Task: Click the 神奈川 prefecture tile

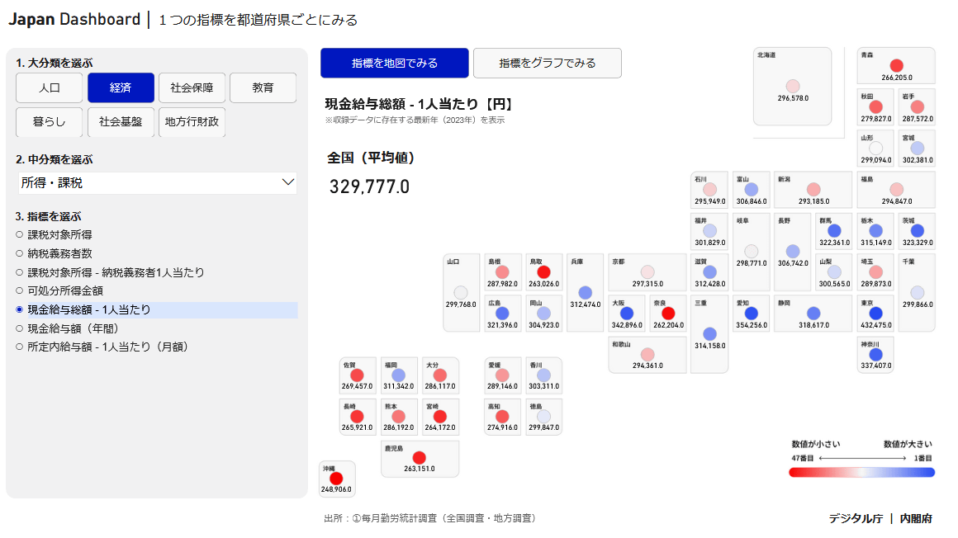Action: click(875, 355)
